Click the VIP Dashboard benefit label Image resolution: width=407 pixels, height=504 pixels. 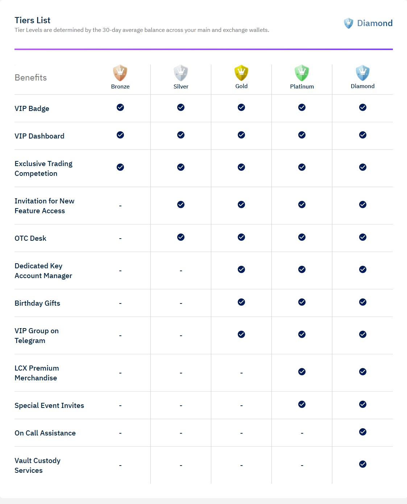[x=40, y=136]
